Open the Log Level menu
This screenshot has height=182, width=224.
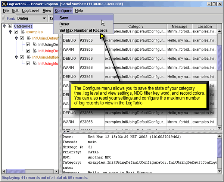tap(30, 10)
